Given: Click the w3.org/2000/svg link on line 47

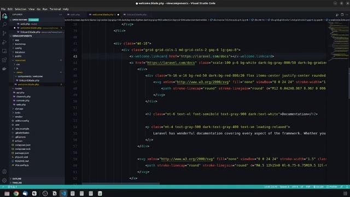Looking at the screenshot, I should coord(202,82).
